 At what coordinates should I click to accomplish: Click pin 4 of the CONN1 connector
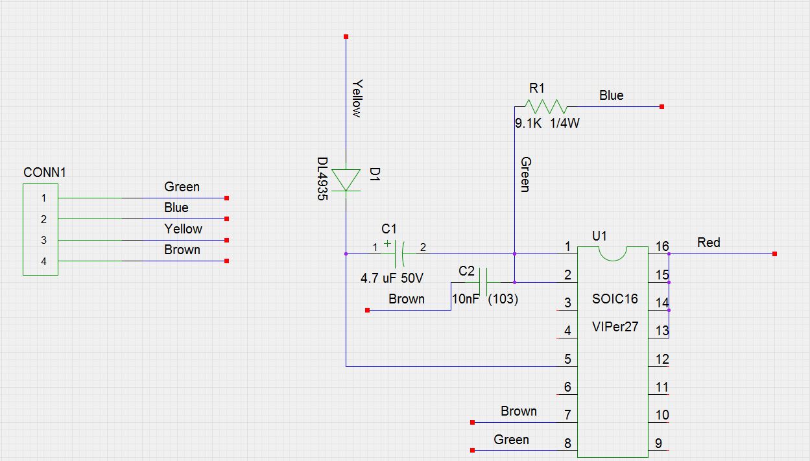[x=43, y=261]
